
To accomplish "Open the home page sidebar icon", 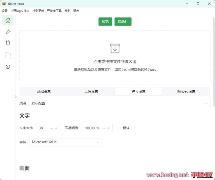I will (x=8, y=20).
